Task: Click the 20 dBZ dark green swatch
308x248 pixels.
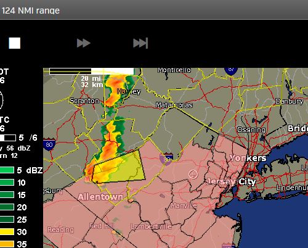Action: pyautogui.click(x=7, y=207)
